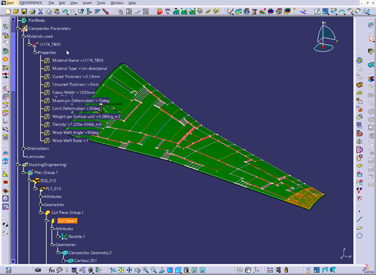Screen dimensions: 376x275
Task: Select the Cut scissors icon
Action: (x=40, y=11)
